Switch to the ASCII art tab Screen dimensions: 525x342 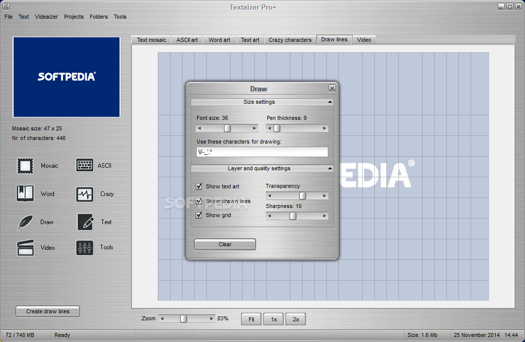(x=187, y=40)
